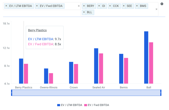
Task: Select Crown blue LTM bar
Action: (71, 73)
